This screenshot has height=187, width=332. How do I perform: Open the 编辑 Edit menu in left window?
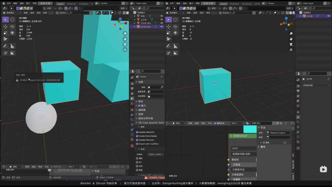(x=15, y=3)
